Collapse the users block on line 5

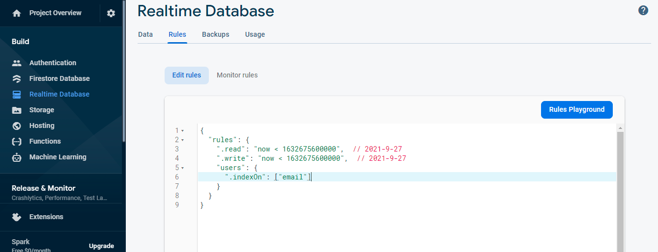(183, 168)
